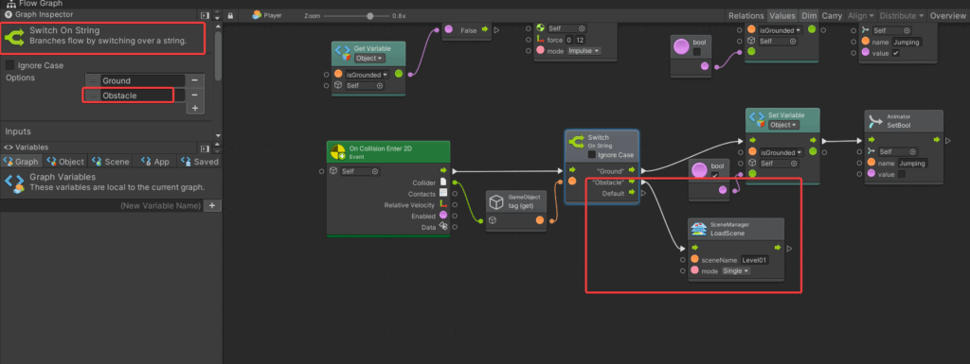
Task: Click the GameObject tag (get) cube icon
Action: tap(496, 201)
